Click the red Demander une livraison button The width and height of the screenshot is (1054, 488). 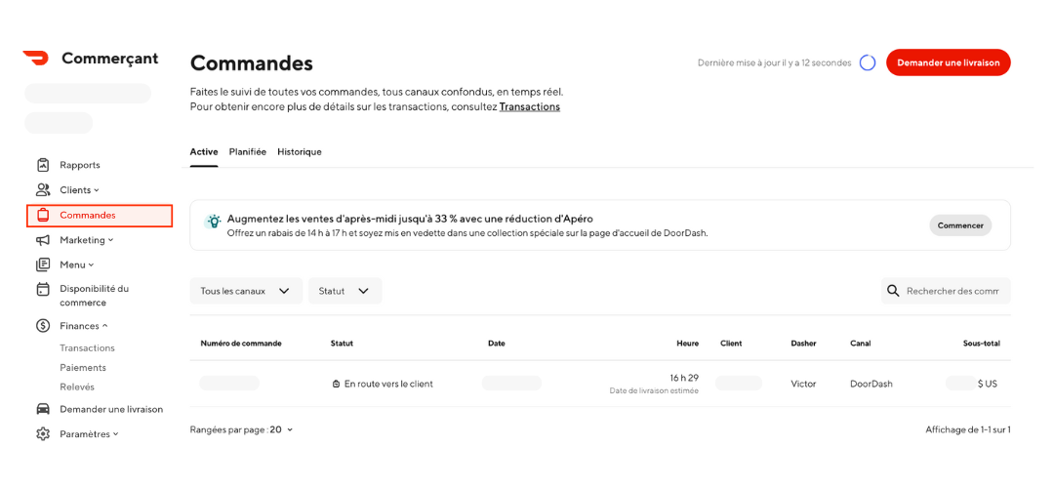pyautogui.click(x=948, y=62)
